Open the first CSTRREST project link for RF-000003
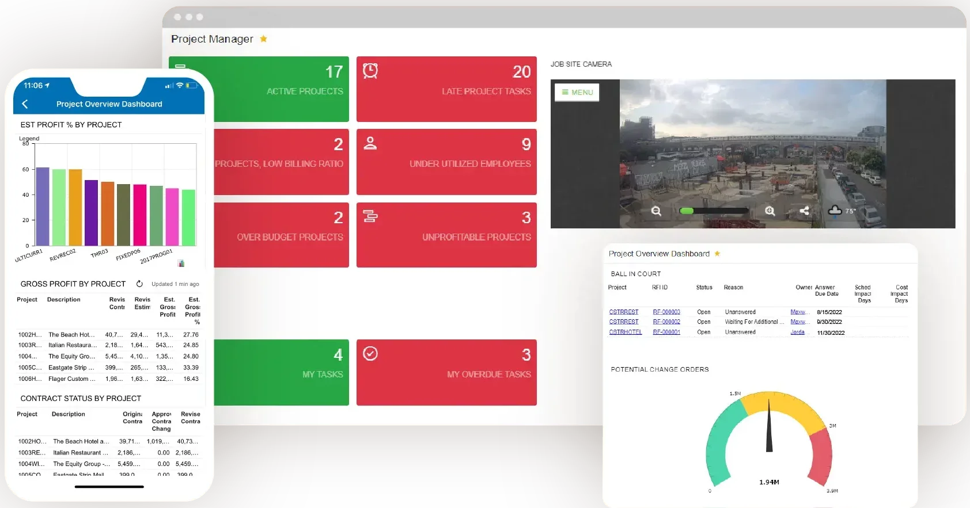970x508 pixels. 624,312
